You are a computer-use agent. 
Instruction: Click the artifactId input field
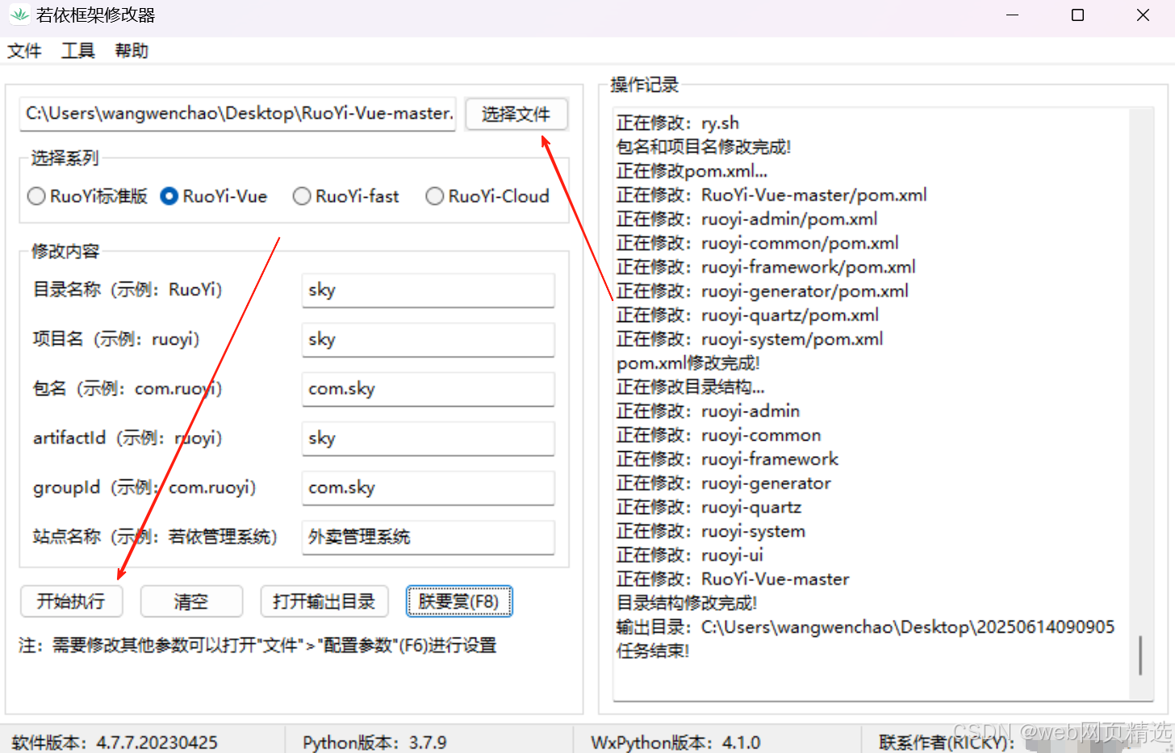[x=429, y=438]
